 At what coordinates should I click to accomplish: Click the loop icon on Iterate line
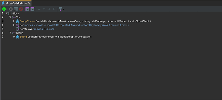coord(18,29)
